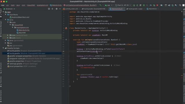185x104 pixels.
Task: Select settings.gradle (Project Settings)
Action: (23, 64)
